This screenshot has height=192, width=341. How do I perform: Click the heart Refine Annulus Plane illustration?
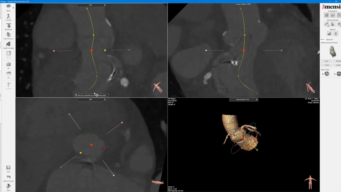pyautogui.click(x=332, y=51)
